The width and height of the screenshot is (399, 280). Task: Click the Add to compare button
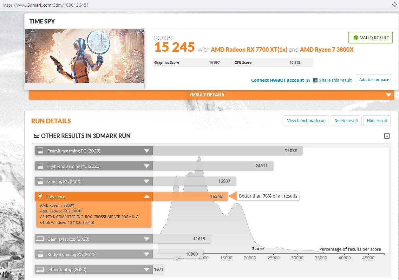click(x=374, y=80)
